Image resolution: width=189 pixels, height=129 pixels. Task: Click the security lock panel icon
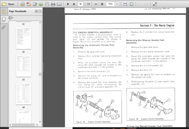coord(3,11)
